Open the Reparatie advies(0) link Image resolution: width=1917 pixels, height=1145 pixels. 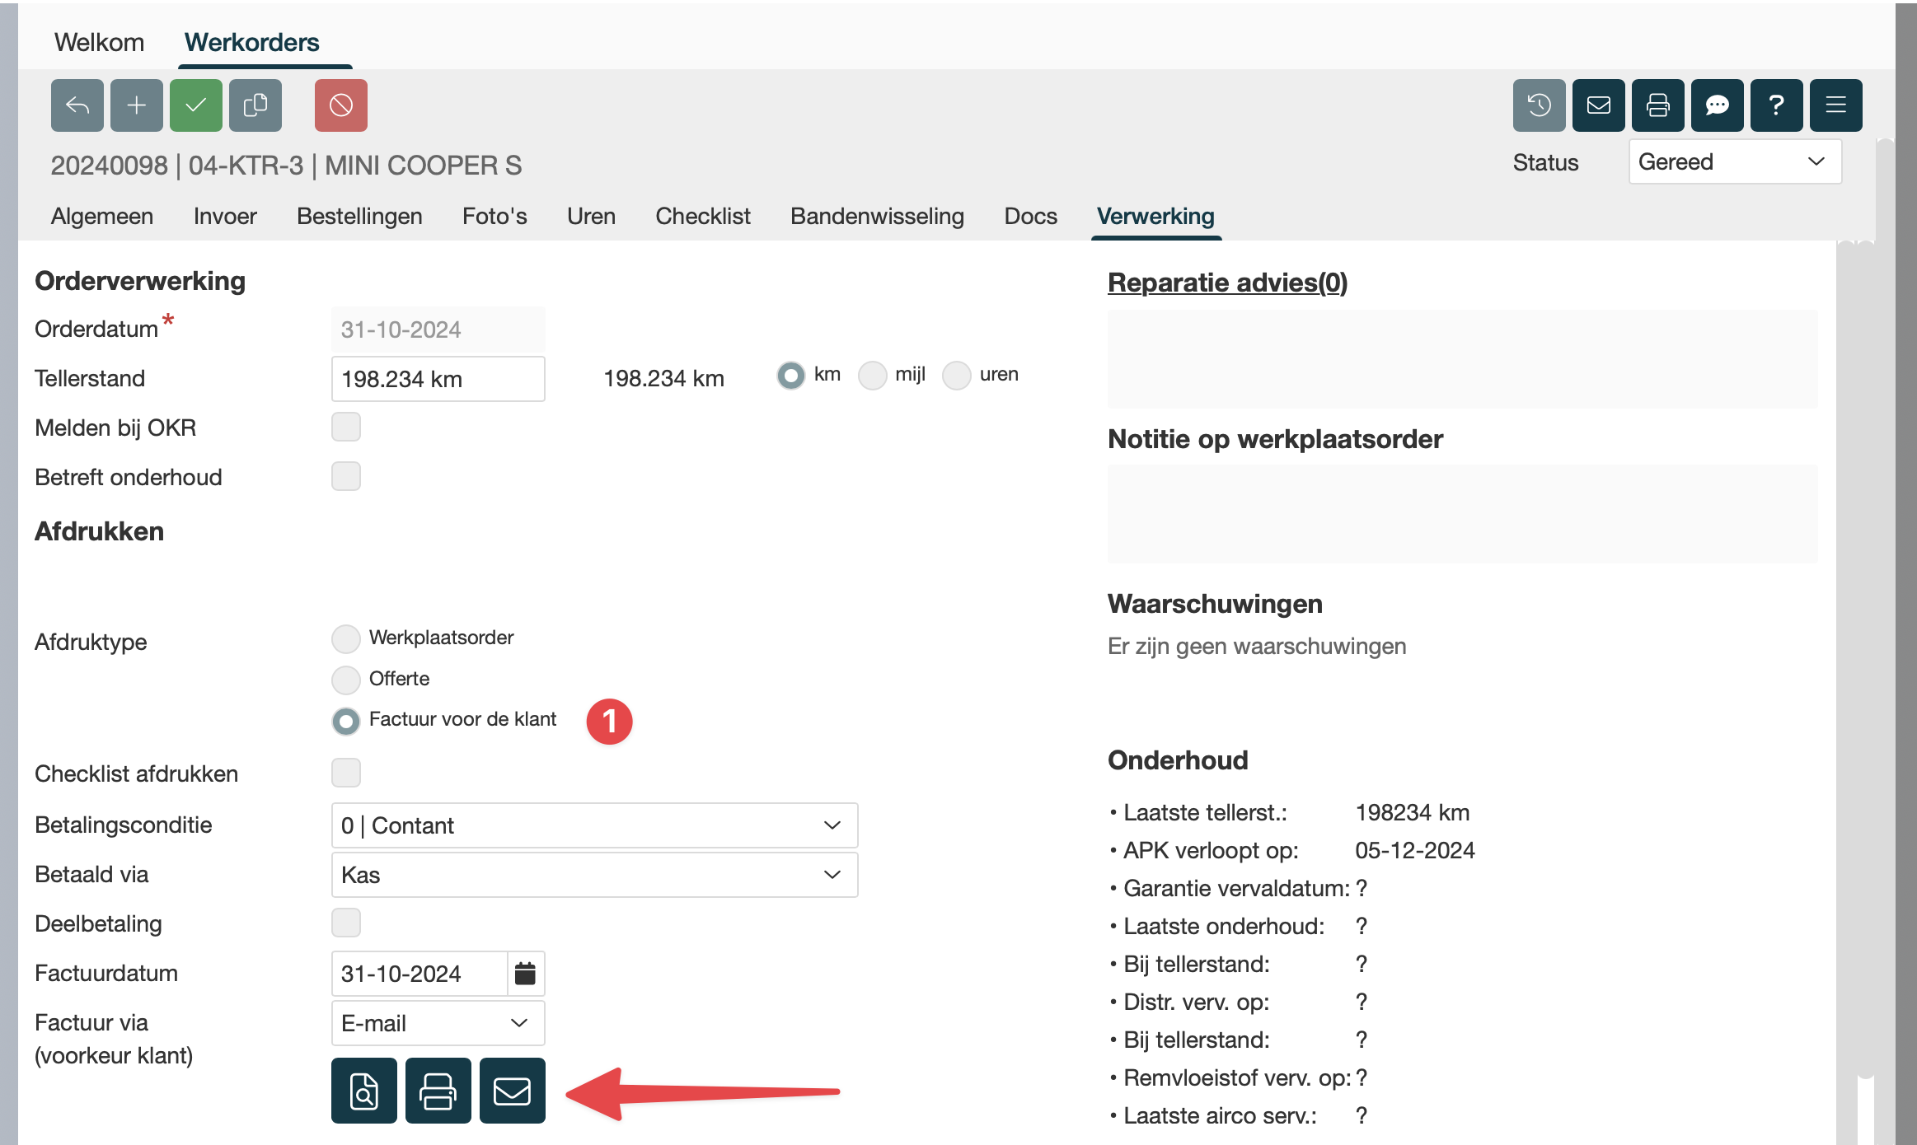(1227, 283)
